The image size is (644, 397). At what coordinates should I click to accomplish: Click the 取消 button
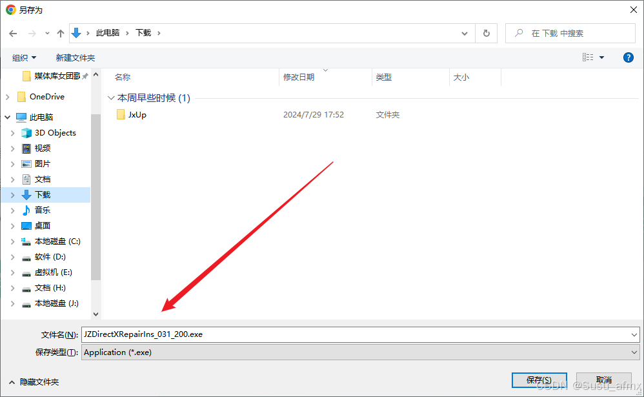(604, 380)
